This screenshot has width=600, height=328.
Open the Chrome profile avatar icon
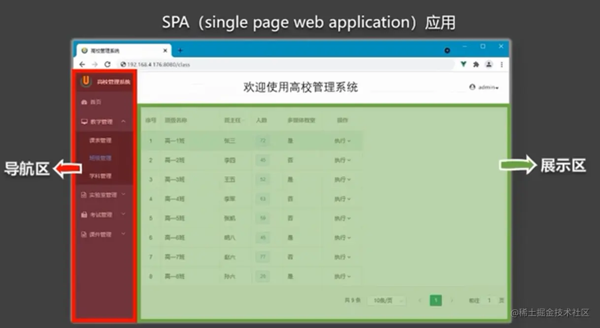[489, 64]
